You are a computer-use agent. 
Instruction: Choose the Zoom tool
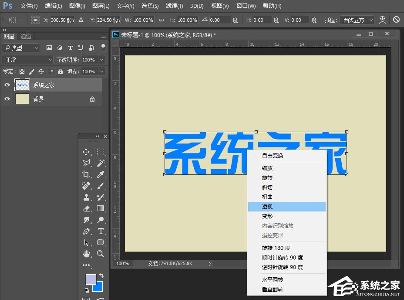pyautogui.click(x=100, y=253)
